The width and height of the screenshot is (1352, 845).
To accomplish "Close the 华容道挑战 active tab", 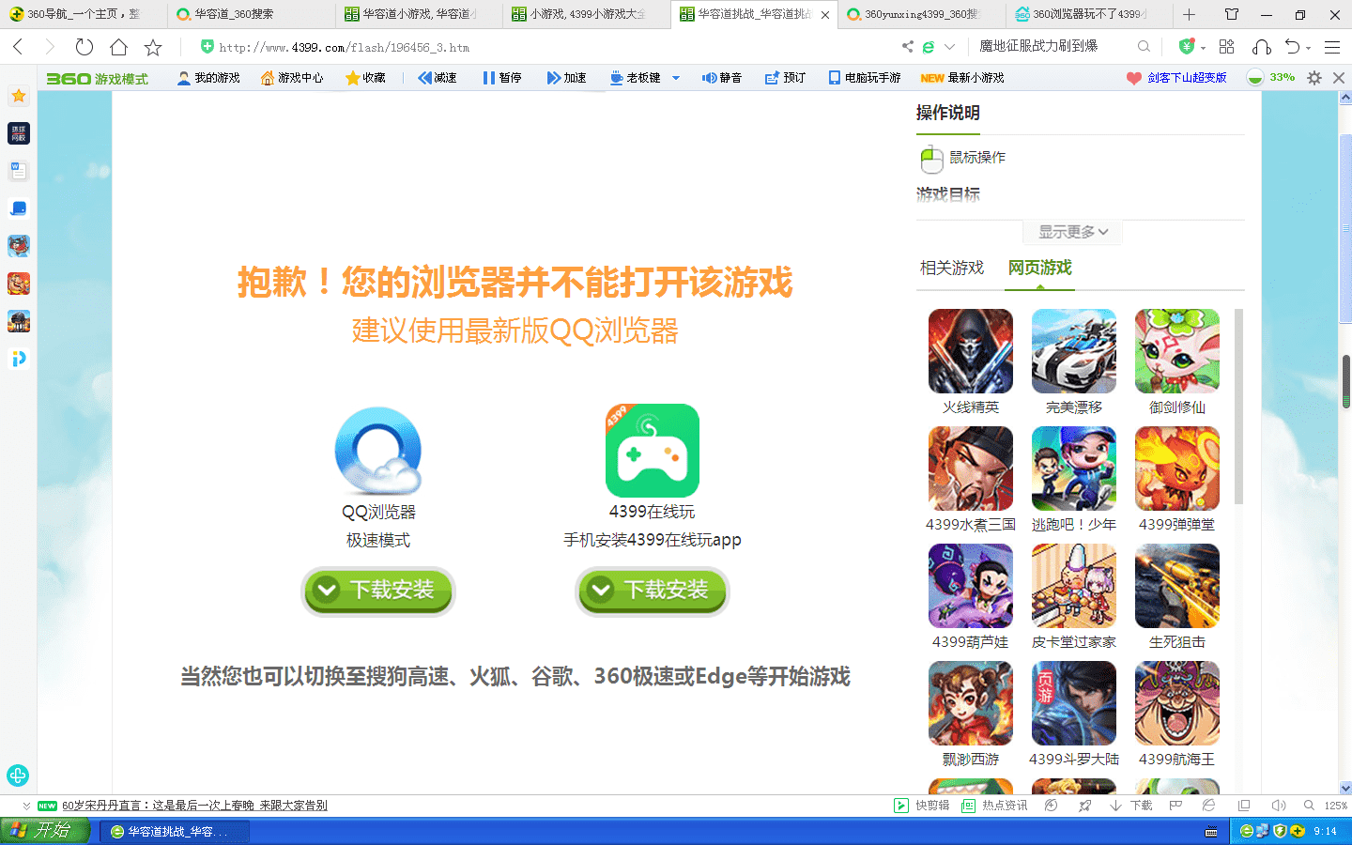I will [x=825, y=15].
